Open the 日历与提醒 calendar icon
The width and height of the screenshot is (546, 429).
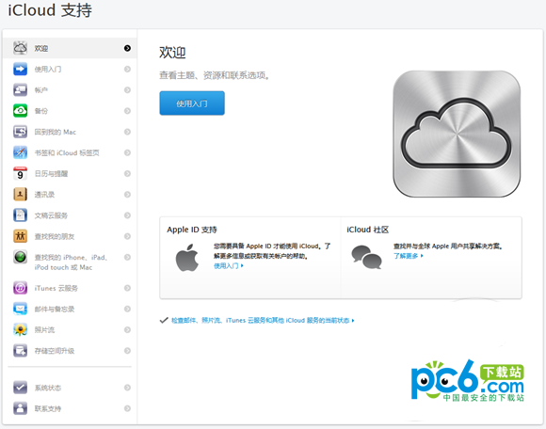[20, 173]
